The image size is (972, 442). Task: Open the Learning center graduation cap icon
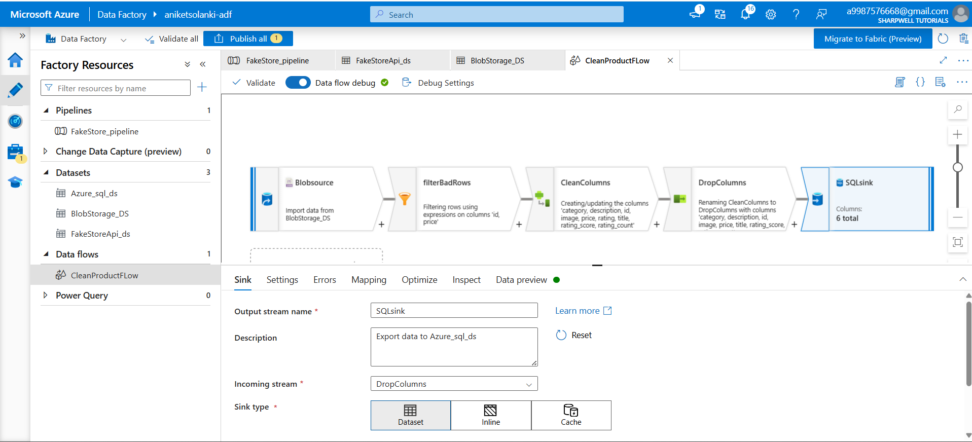point(15,182)
